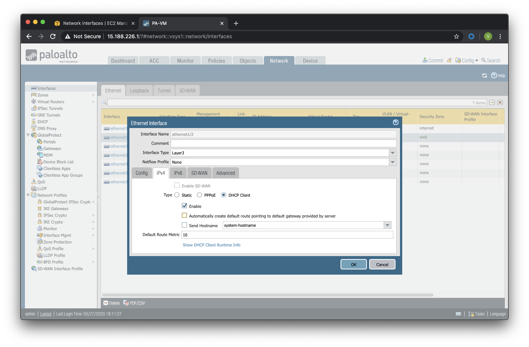Open IKE Gateways under Network Profiles
This screenshot has height=347, width=529.
[56, 209]
